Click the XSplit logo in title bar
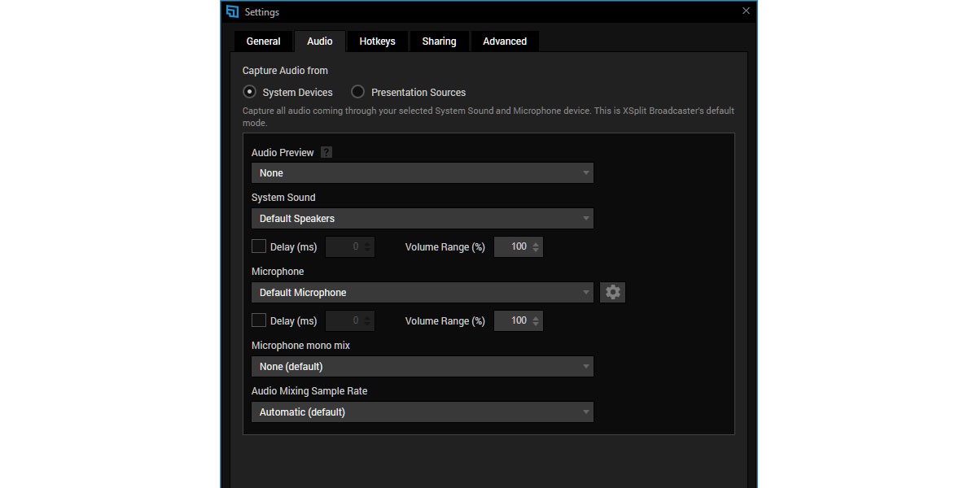977x488 pixels. [233, 11]
